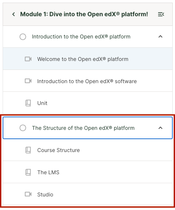Select The Structure of the Open edX platform section title

coord(83,128)
